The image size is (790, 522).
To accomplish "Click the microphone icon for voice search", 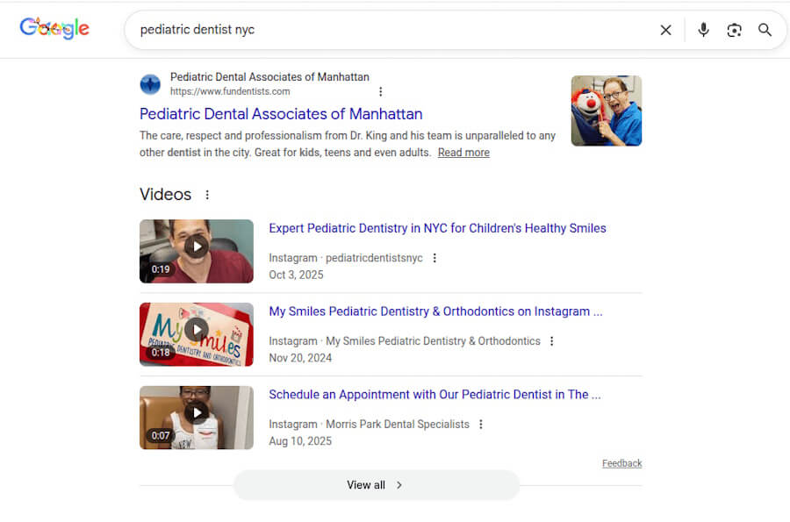I will [x=703, y=29].
